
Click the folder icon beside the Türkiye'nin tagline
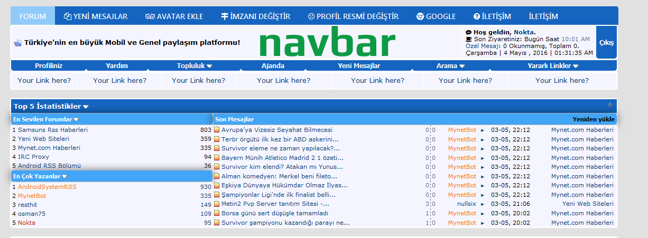[17, 42]
